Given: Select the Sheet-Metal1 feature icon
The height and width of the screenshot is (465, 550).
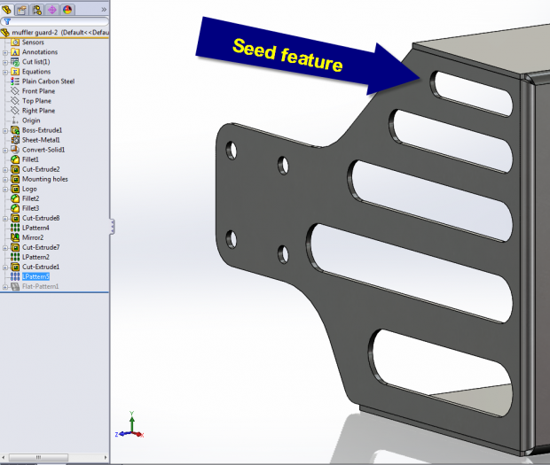Looking at the screenshot, I should click(15, 140).
